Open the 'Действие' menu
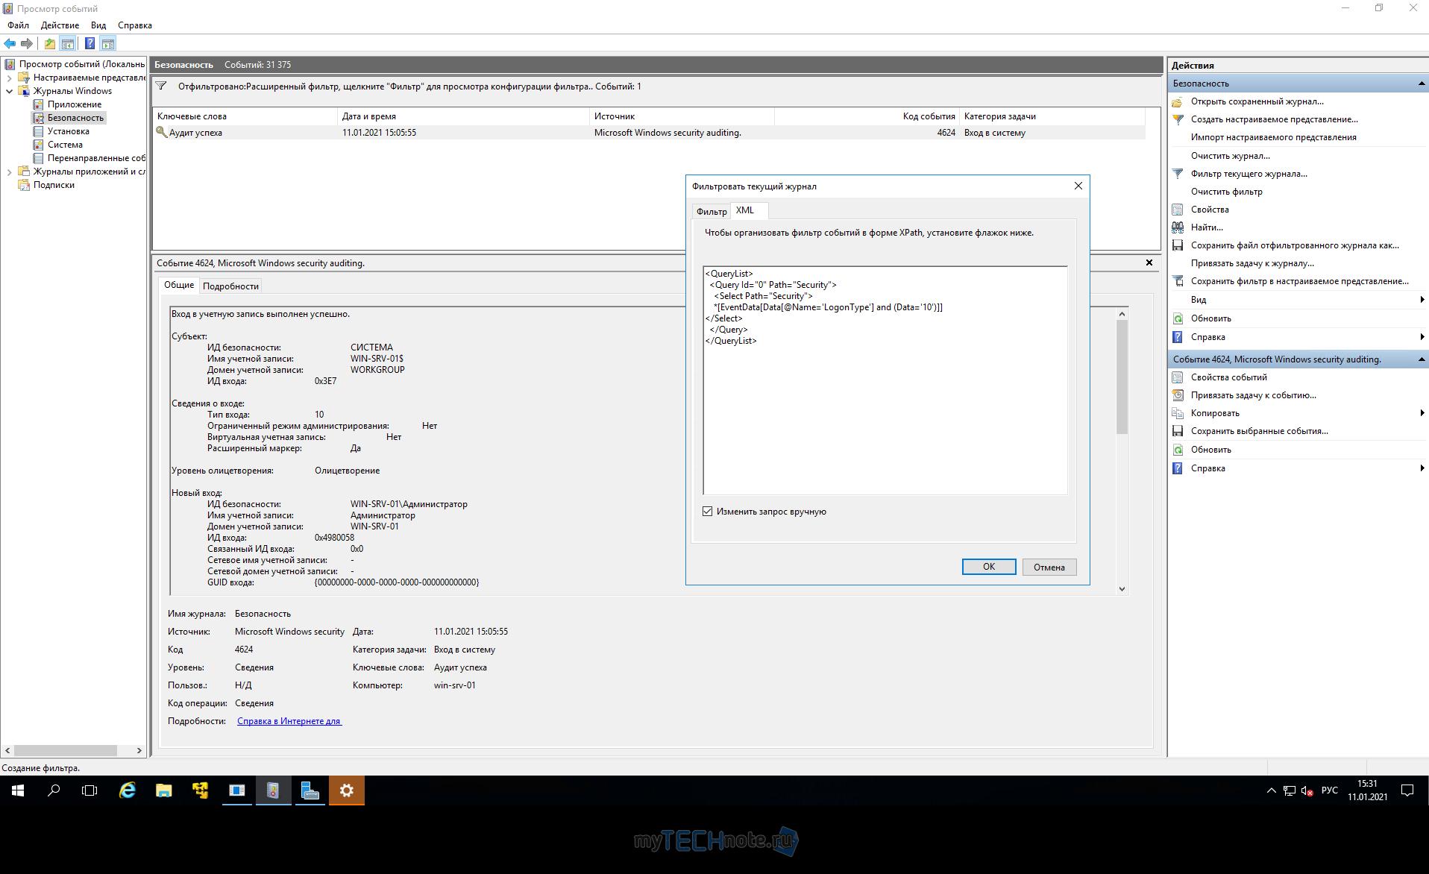 coord(60,25)
